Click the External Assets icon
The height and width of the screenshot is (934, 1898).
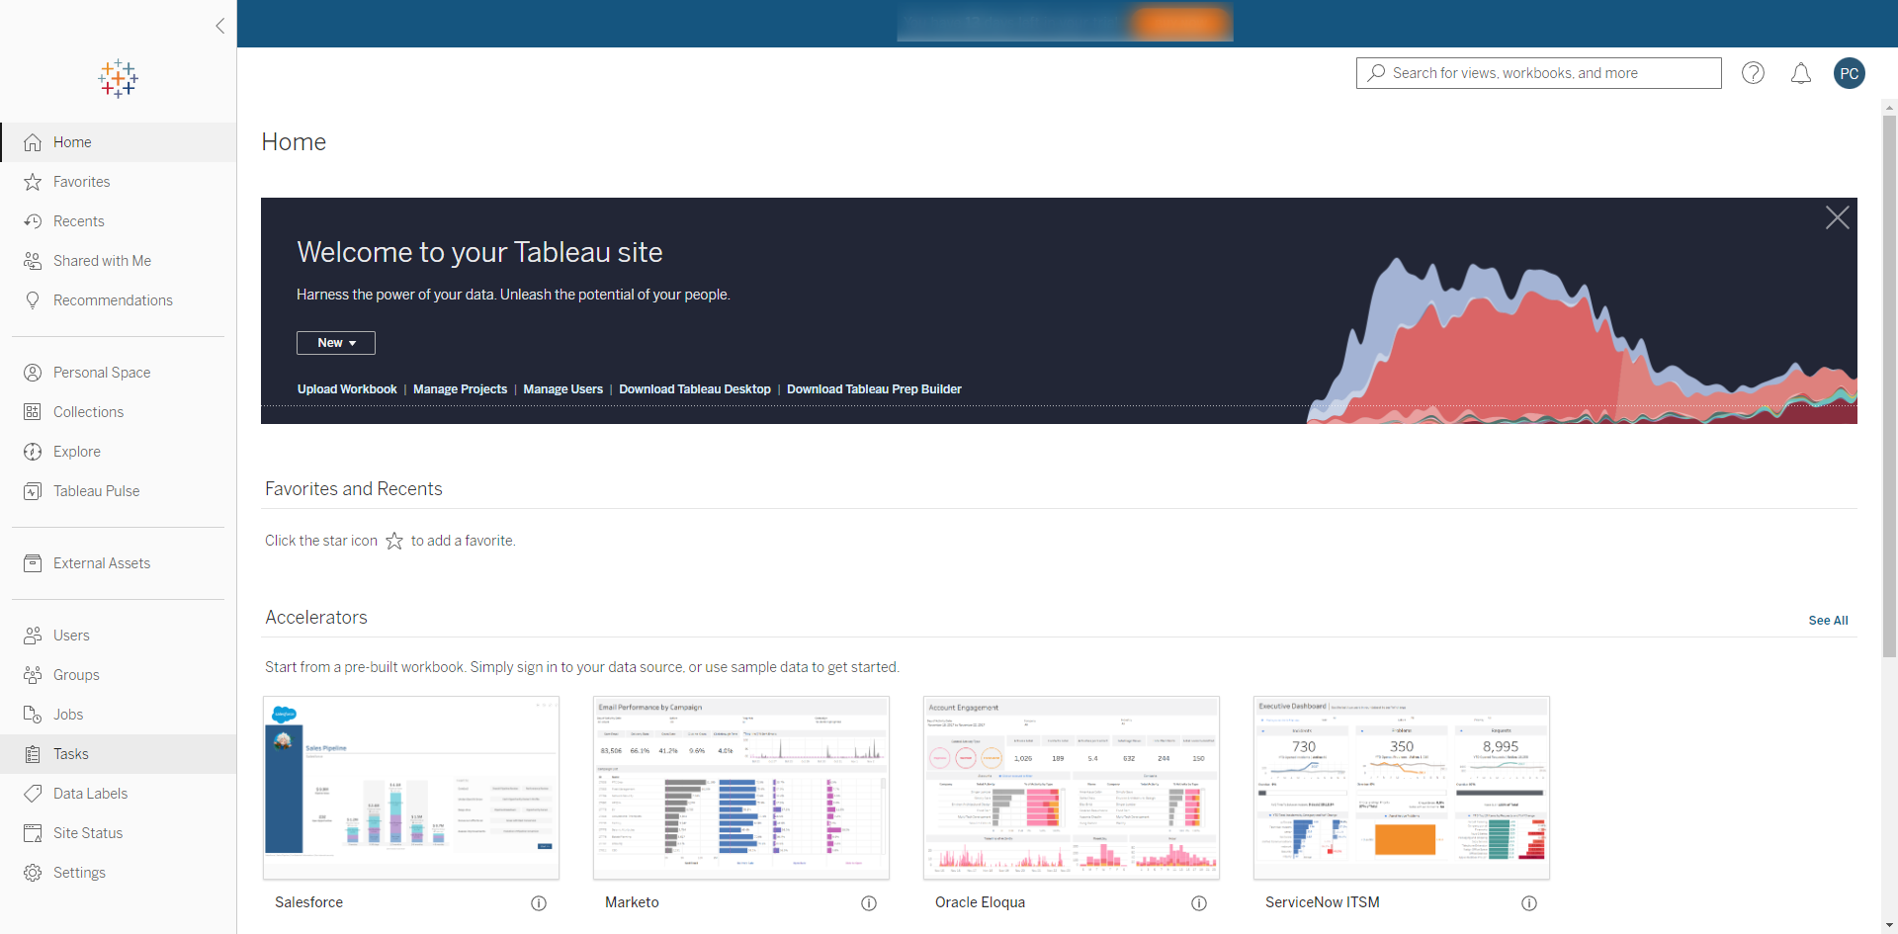pos(33,563)
